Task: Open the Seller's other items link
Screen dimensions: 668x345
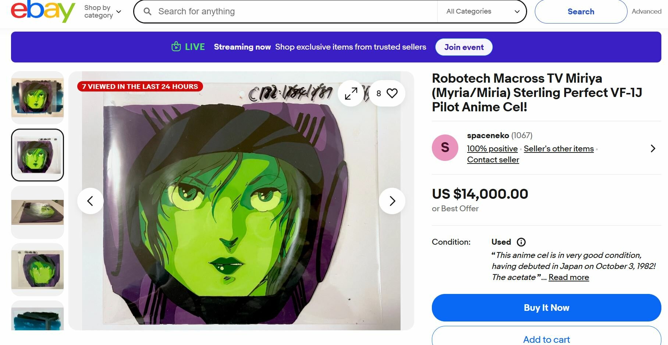Action: [558, 149]
